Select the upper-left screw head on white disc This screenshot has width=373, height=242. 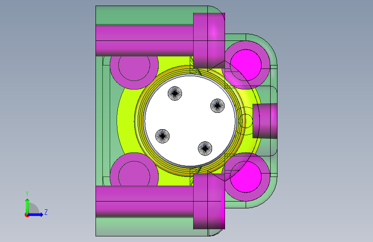[x=175, y=93]
